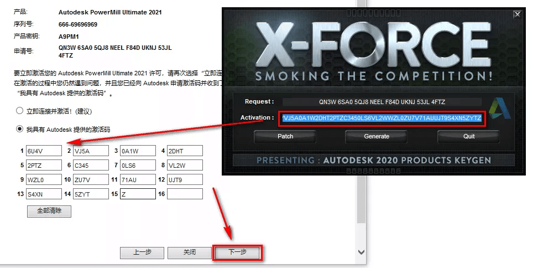543x268 pixels.
Task: Click the highlighted Activation code field
Action: 382,118
